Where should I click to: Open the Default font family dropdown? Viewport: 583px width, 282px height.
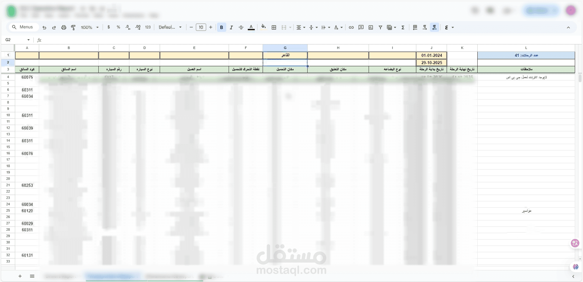pos(170,27)
